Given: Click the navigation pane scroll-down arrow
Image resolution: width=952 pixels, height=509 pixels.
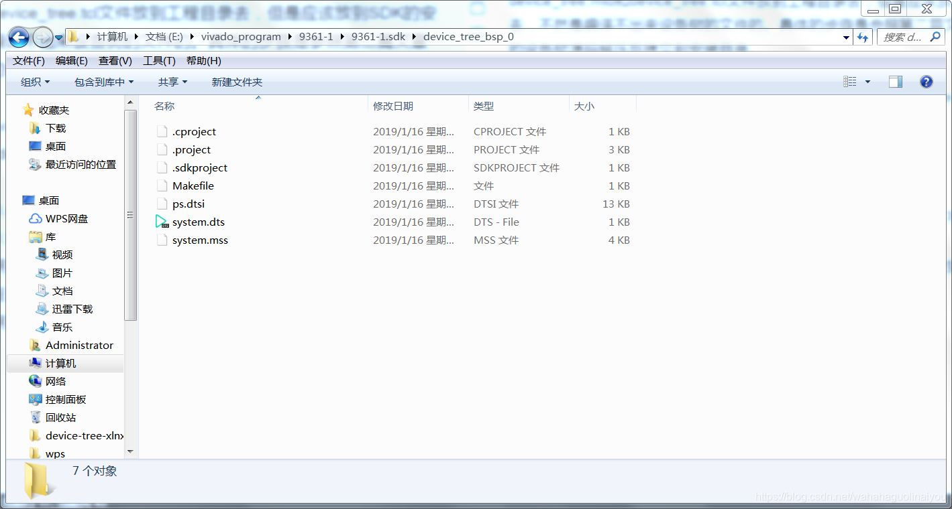Looking at the screenshot, I should [x=131, y=452].
